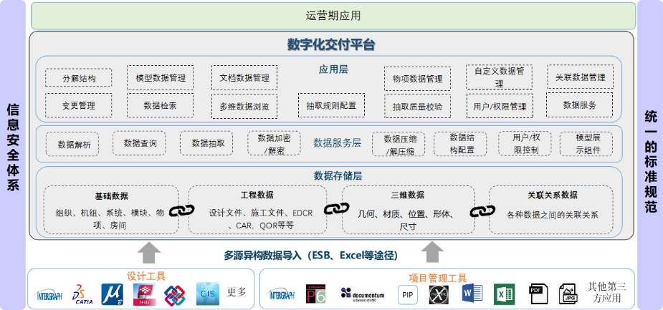Open the 抽取质量校验 module box

(417, 107)
